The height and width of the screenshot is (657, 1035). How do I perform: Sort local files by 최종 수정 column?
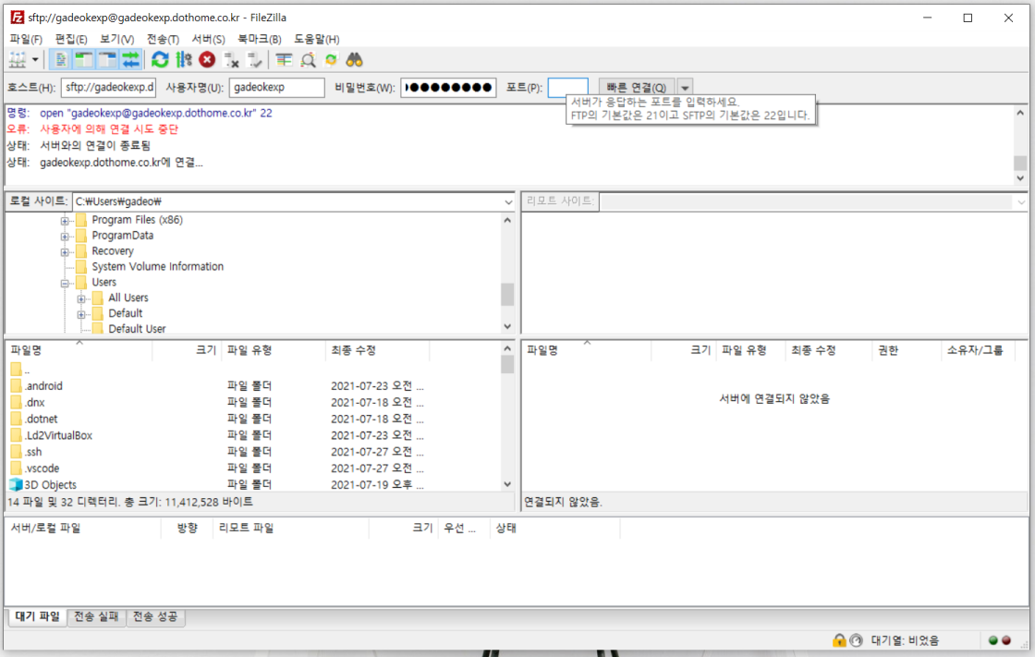(378, 350)
